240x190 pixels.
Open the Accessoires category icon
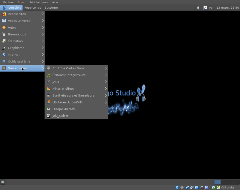[x=4, y=14]
